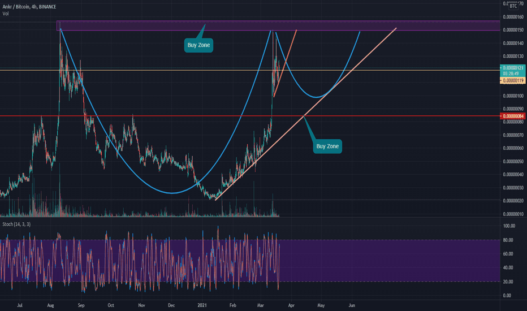Click the 0.00000130 price axis label
Screen dimensions: 527x311
point(513,56)
